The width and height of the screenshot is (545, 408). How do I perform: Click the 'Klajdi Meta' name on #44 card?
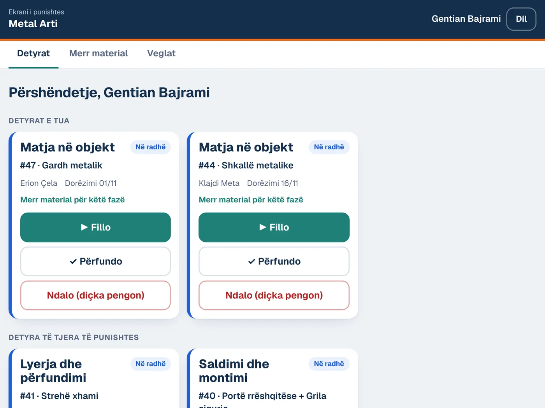point(219,183)
